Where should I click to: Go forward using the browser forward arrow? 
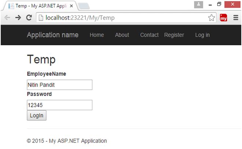tap(18, 18)
